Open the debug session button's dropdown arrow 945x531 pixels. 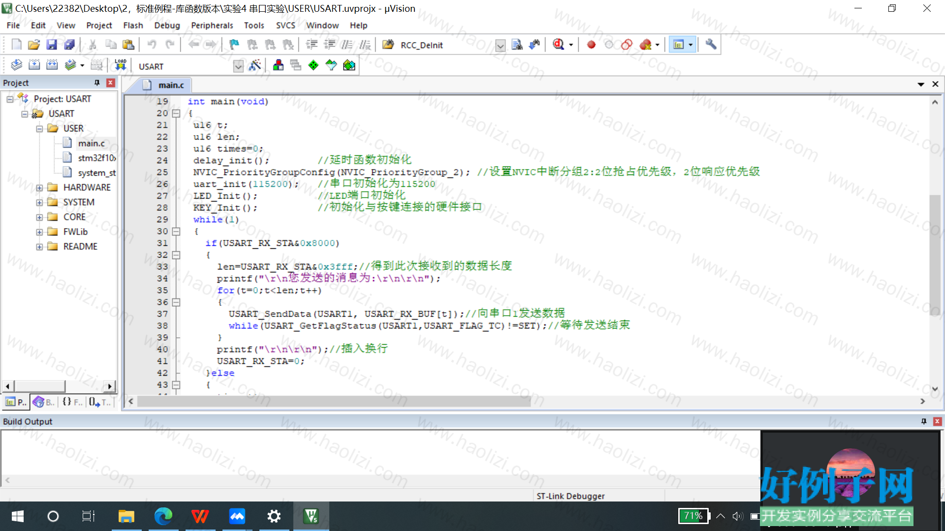tap(571, 45)
